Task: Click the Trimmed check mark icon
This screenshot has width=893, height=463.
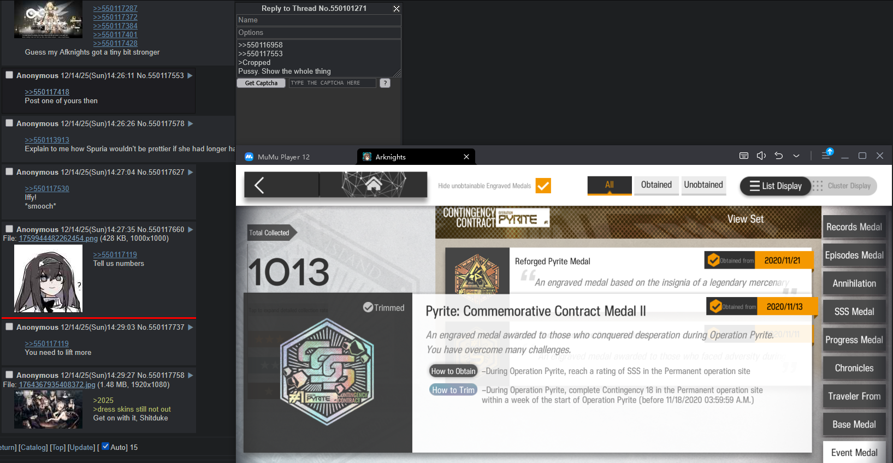Action: 368,307
